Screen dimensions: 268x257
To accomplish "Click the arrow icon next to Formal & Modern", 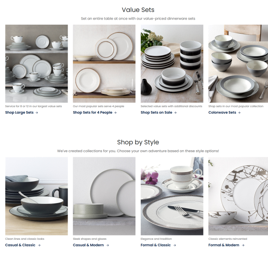I will point(243,245).
